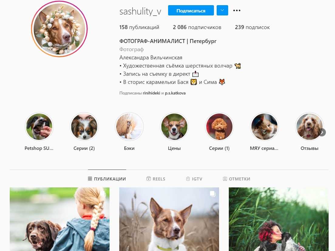The image size is (335, 251).
Task: Open the Серии (1) poodle highlight
Action: pyautogui.click(x=219, y=127)
